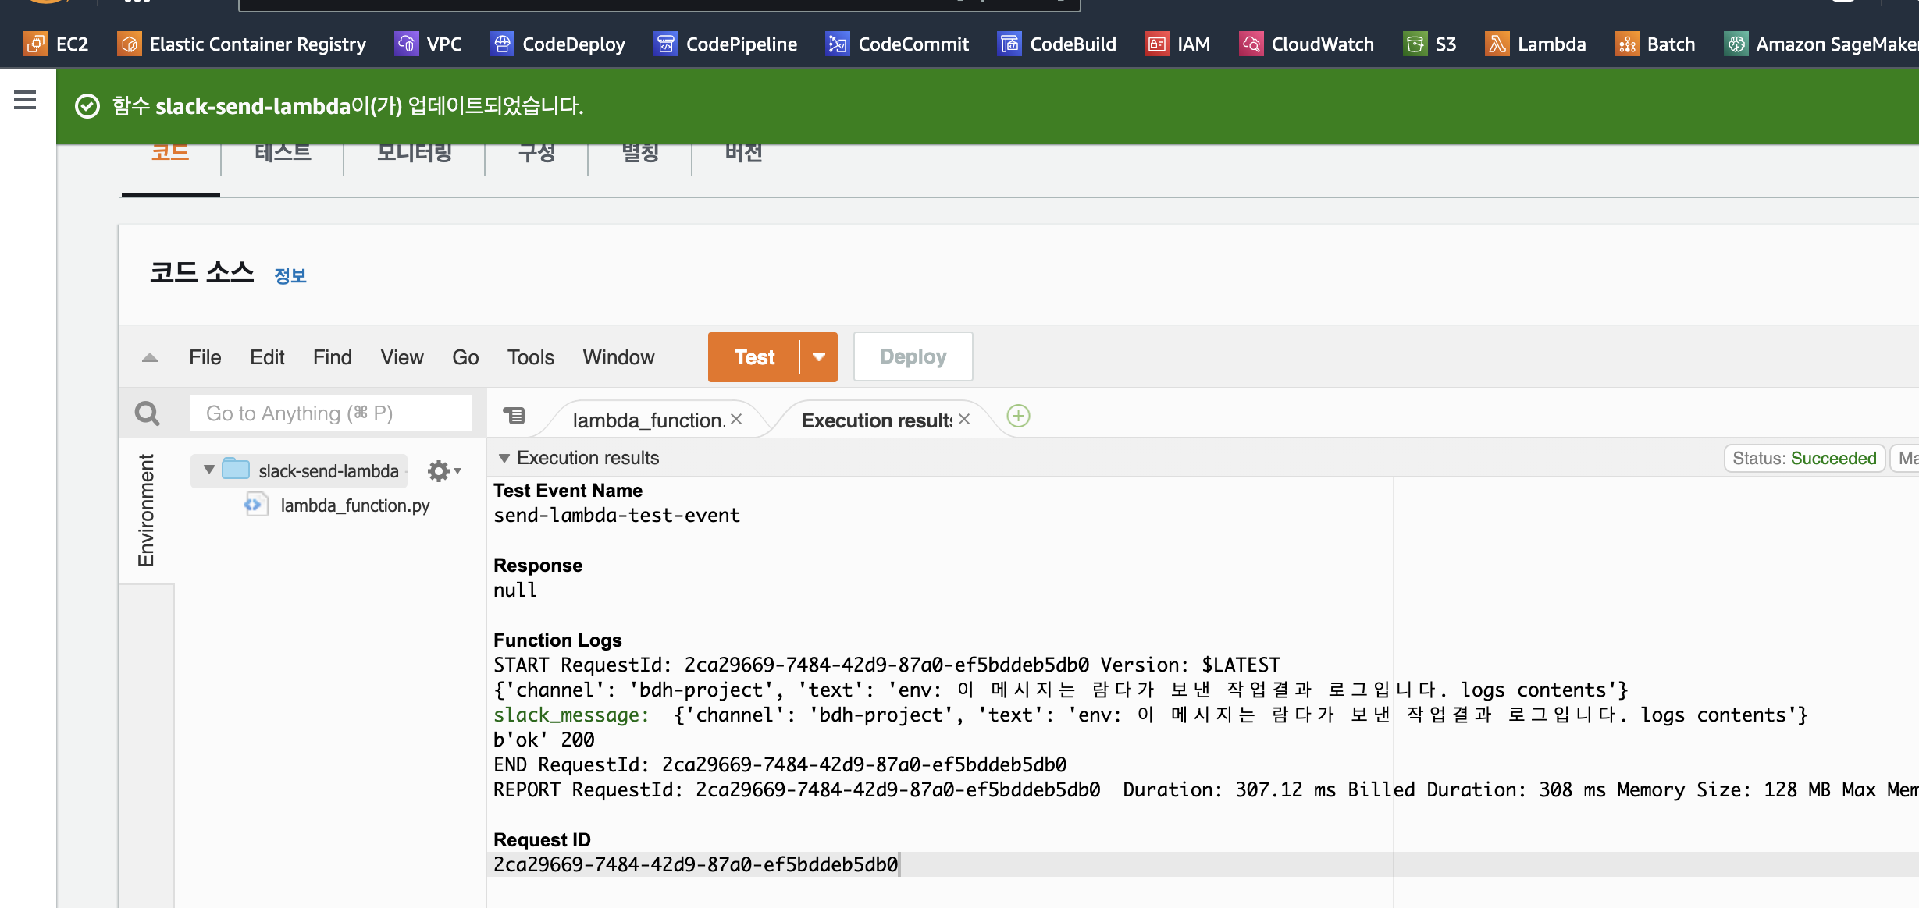Collapse the slack-send-lambda folder
The width and height of the screenshot is (1919, 908).
tap(208, 470)
